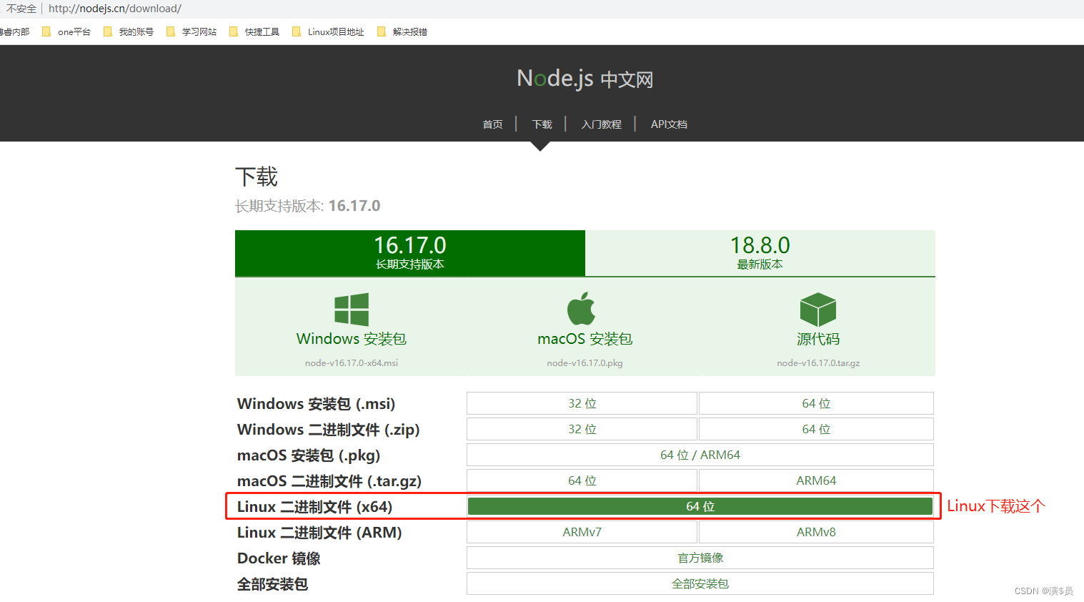Viewport: 1084px width, 602px height.
Task: Click the Linux 二进制文件 (x64) row label
Action: (x=315, y=507)
